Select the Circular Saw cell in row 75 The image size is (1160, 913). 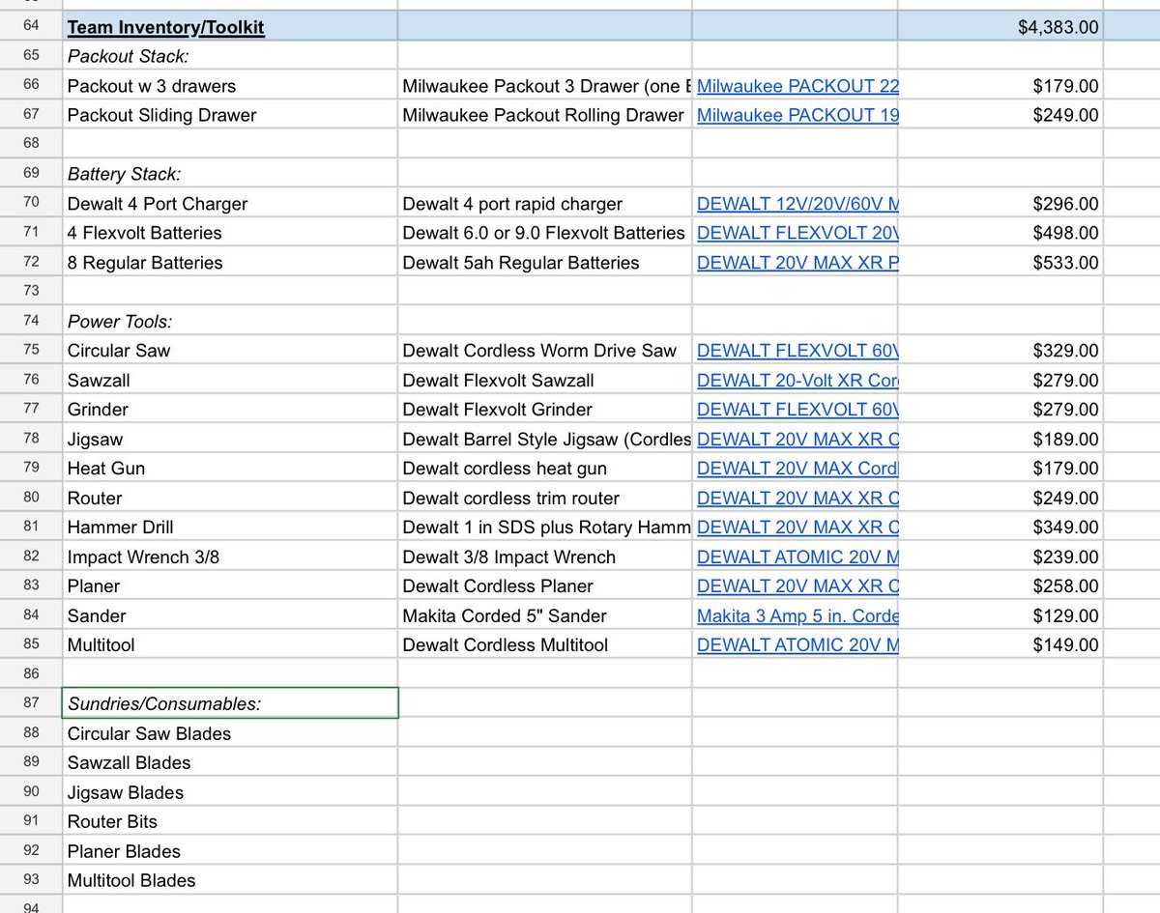point(230,351)
